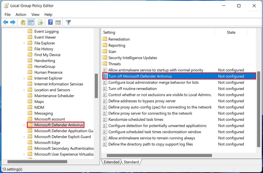The image size is (263, 173).
Task: Expand the Location and Sensors tree node
Action: pos(24,90)
